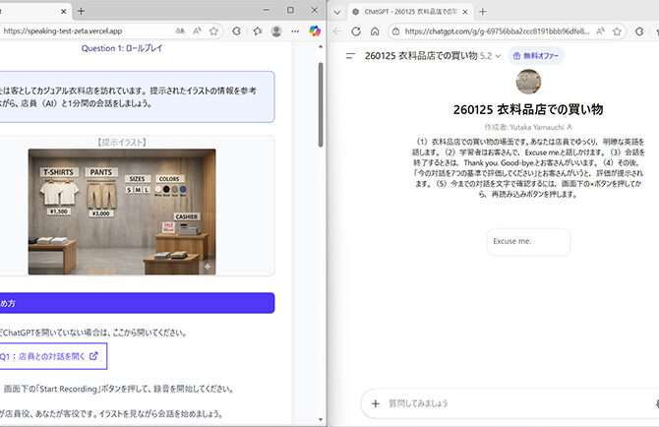The height and width of the screenshot is (427, 659).
Task: Click the purple 進め方 section header
Action: [x=137, y=303]
